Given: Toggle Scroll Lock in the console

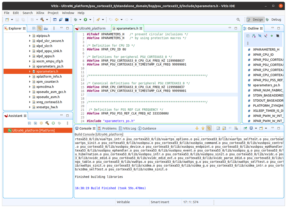Looking at the screenshot, I should point(224,128).
